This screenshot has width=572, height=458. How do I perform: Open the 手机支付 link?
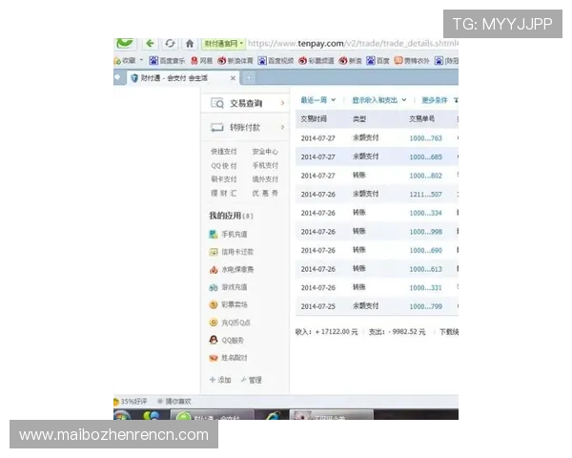pos(265,165)
